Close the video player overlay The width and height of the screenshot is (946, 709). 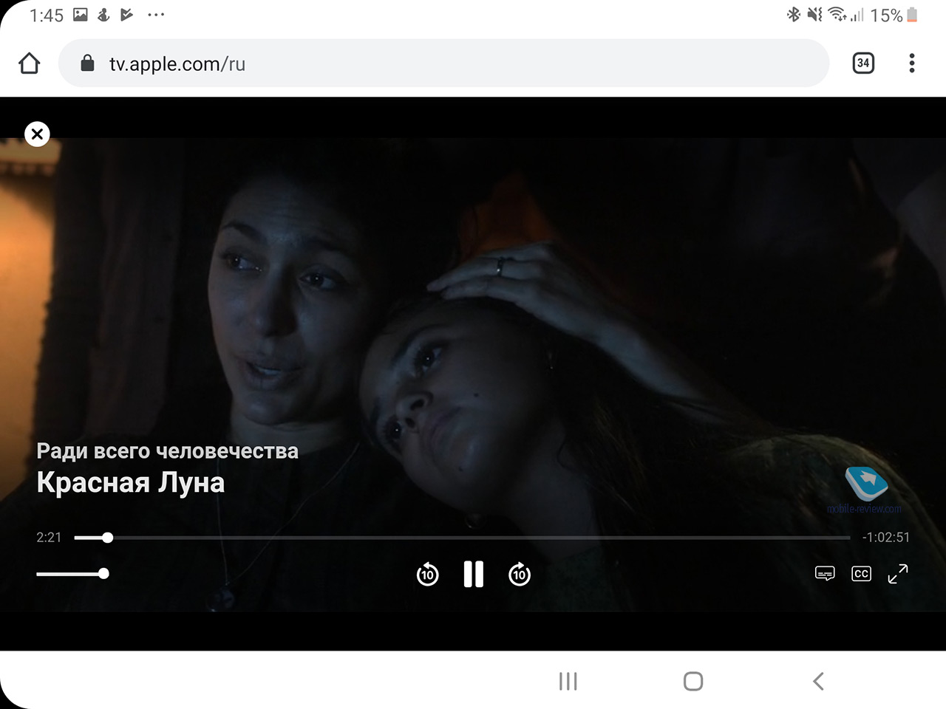(x=37, y=134)
